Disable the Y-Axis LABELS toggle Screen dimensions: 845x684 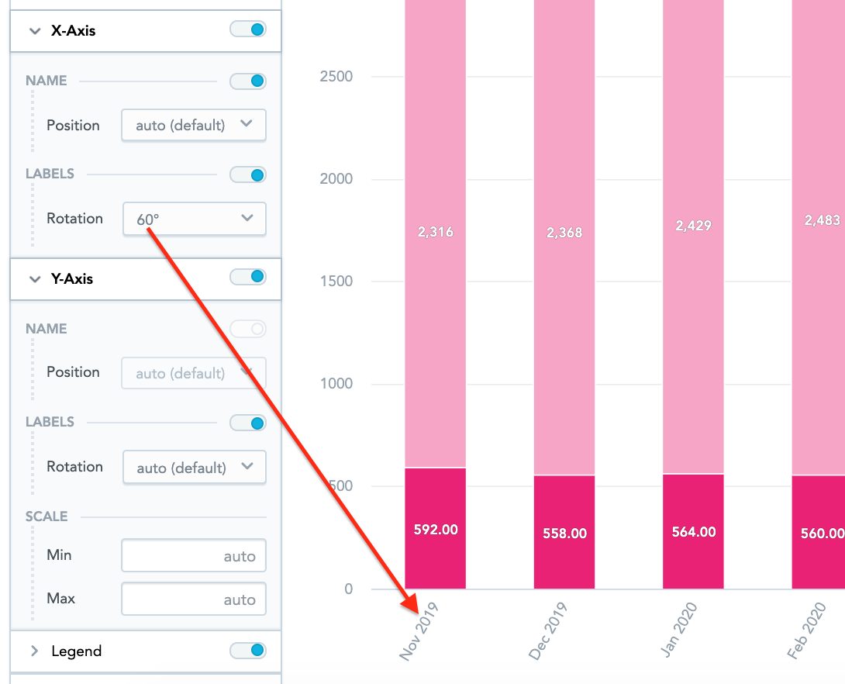(248, 423)
